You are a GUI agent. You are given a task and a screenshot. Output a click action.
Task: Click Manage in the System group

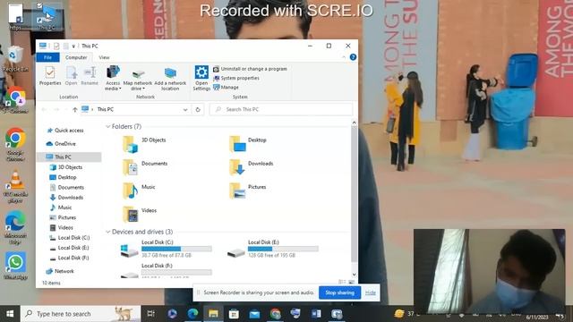pyautogui.click(x=226, y=88)
